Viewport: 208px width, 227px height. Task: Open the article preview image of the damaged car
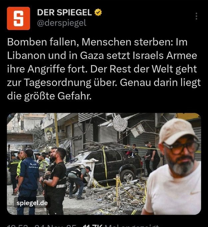tap(104, 164)
